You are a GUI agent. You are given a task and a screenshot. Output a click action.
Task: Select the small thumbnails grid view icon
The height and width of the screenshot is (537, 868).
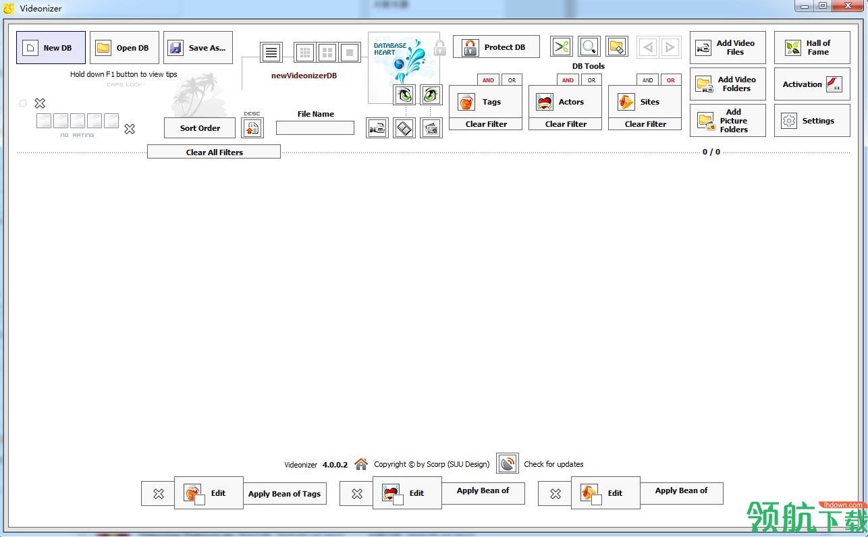[x=305, y=52]
